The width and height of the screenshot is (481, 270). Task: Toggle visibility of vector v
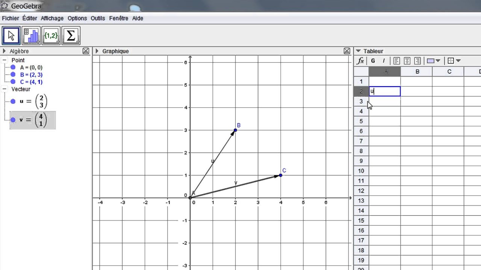pyautogui.click(x=13, y=120)
